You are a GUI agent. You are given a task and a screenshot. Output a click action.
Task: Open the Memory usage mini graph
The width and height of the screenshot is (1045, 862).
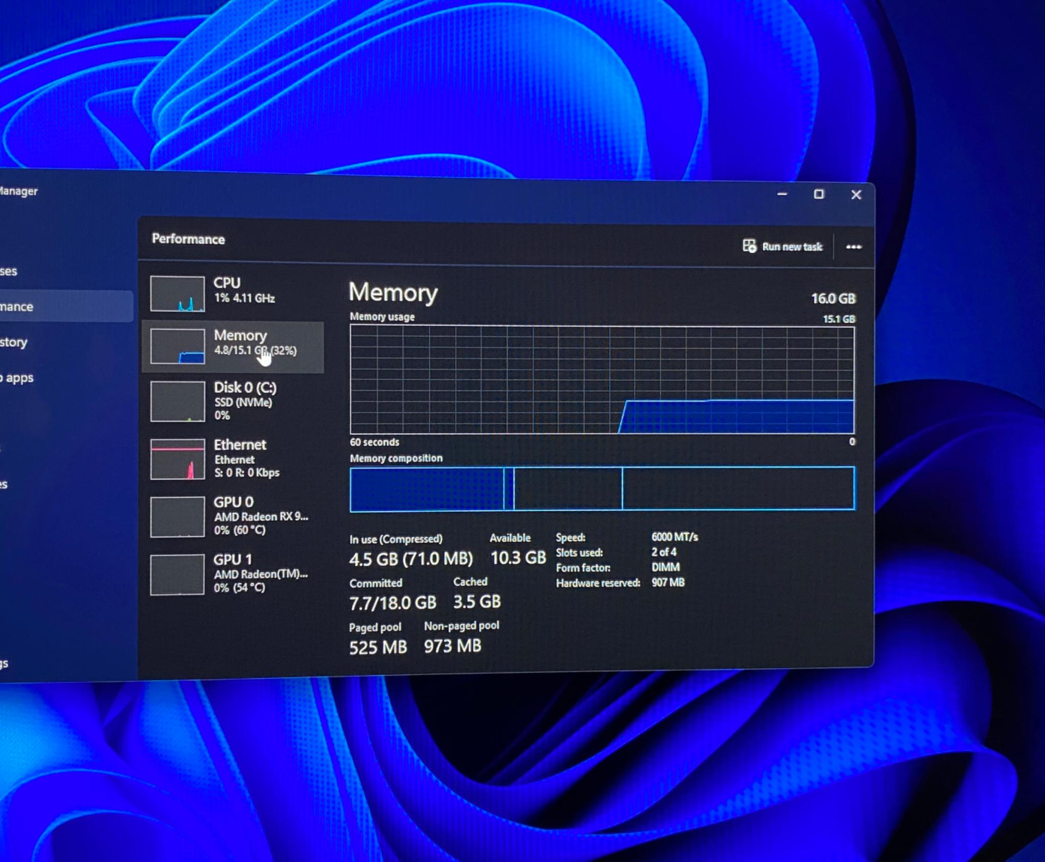(178, 346)
